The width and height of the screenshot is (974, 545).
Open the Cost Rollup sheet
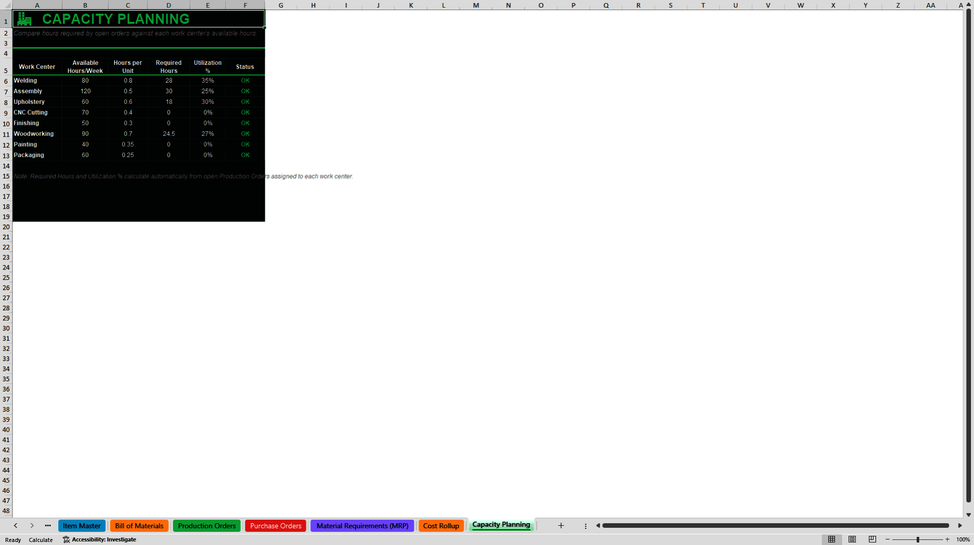coord(441,526)
